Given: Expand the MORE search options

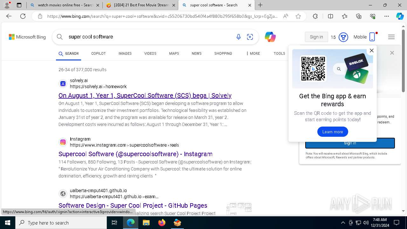Looking at the screenshot, I should (253, 53).
